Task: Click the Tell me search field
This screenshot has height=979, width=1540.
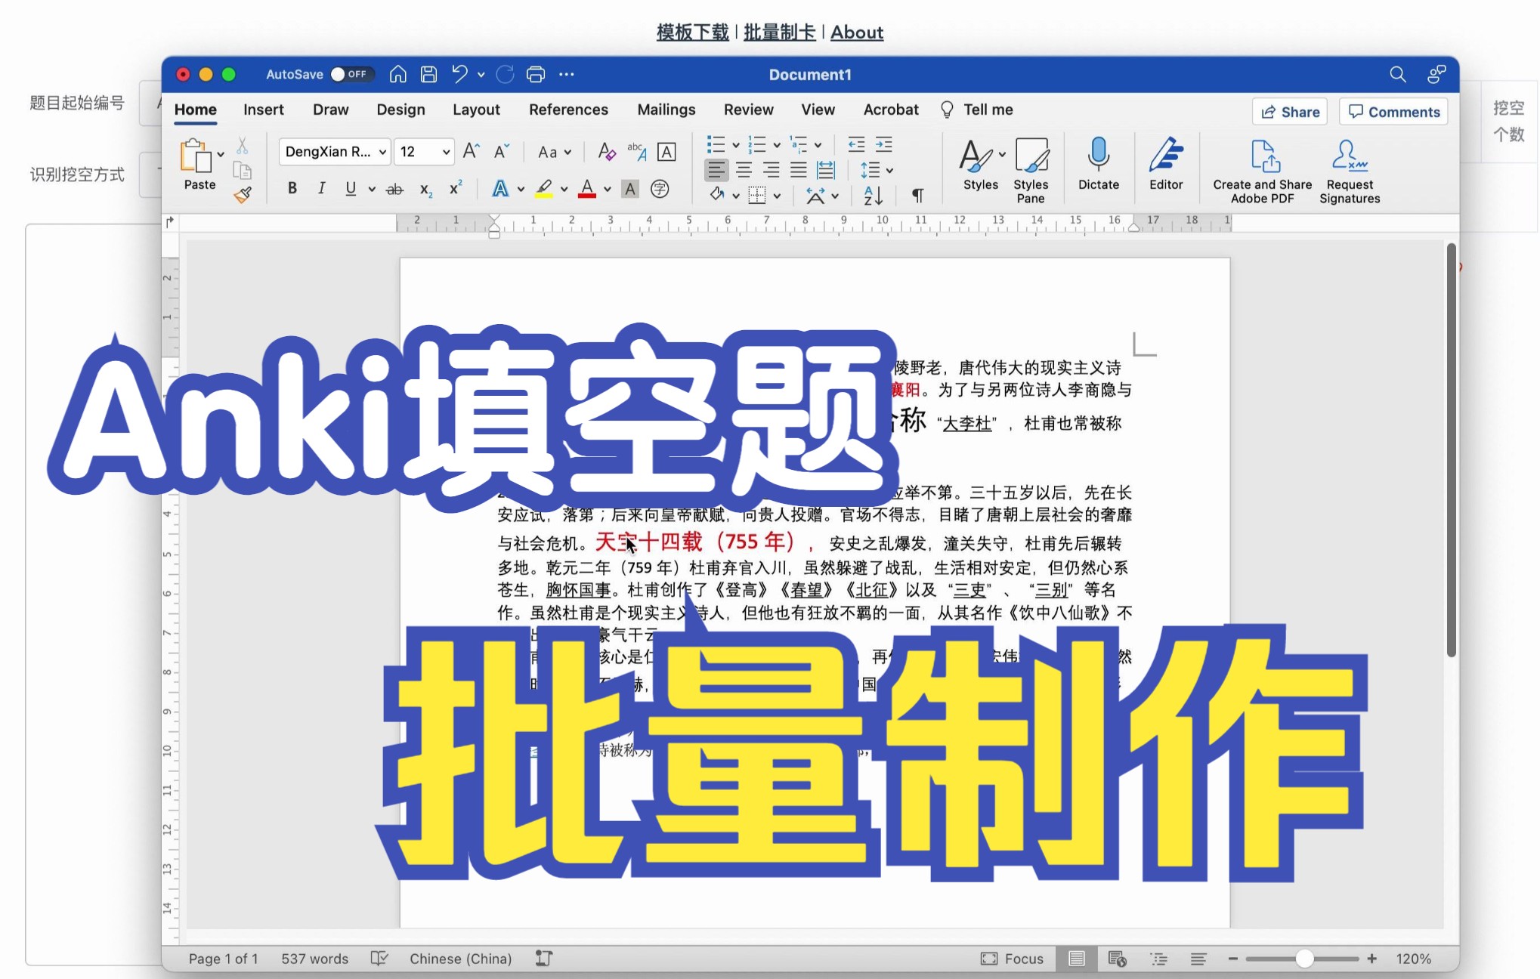Action: (976, 110)
